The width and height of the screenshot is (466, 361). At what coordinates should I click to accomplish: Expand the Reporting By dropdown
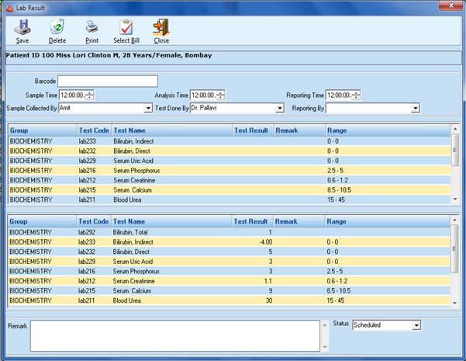[415, 108]
